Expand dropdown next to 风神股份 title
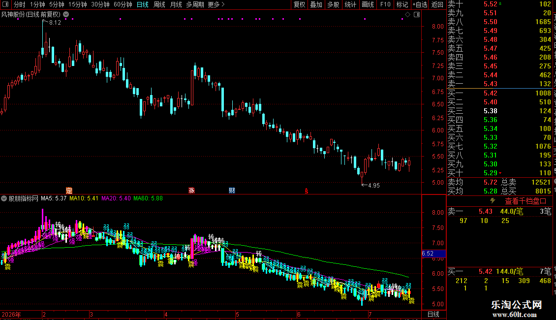The image size is (556, 320). point(66,15)
